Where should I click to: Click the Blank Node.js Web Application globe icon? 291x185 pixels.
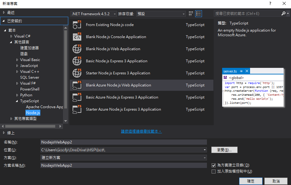[77, 49]
